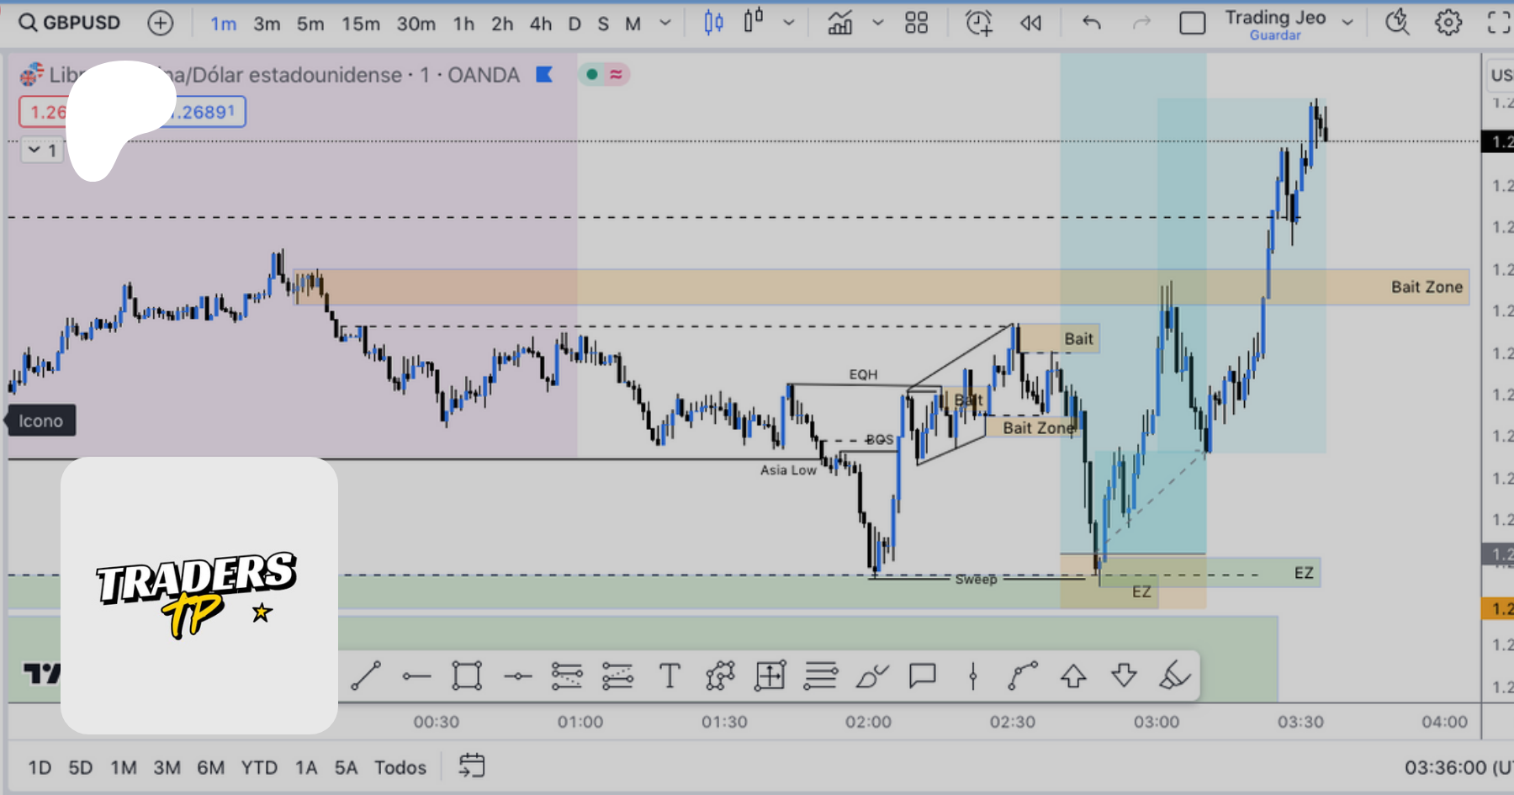Select the arrow up marker tool
1514x795 pixels.
click(x=1073, y=676)
